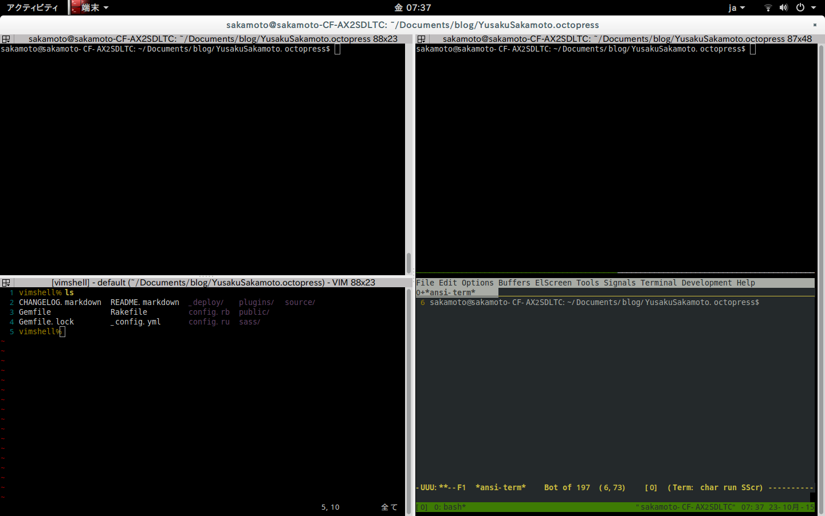Open Emacs Development menu
This screenshot has width=825, height=516.
[x=707, y=283]
